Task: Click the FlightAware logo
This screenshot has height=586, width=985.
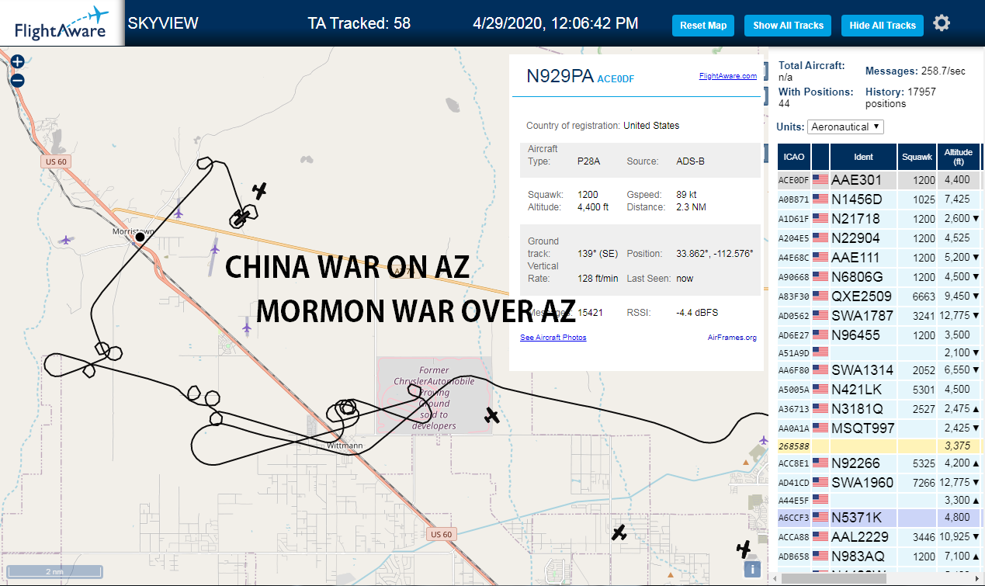Action: 61,23
